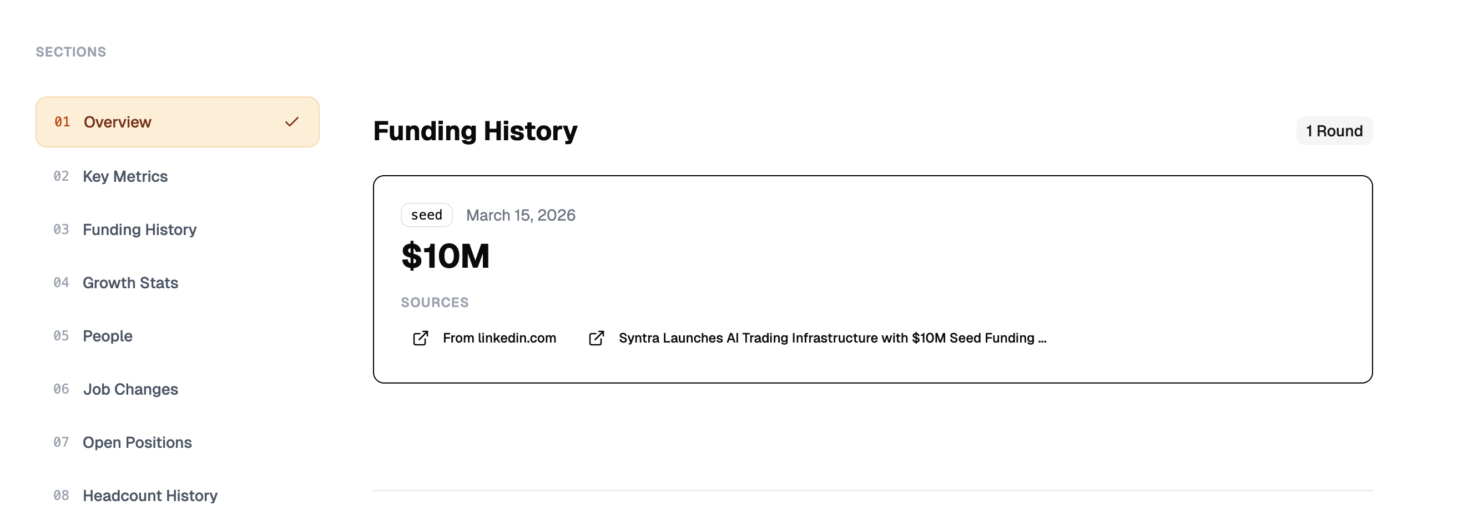Viewport: 1473px width, 531px height.
Task: Open the Syntra Launches AI Trading article link
Action: (x=832, y=338)
